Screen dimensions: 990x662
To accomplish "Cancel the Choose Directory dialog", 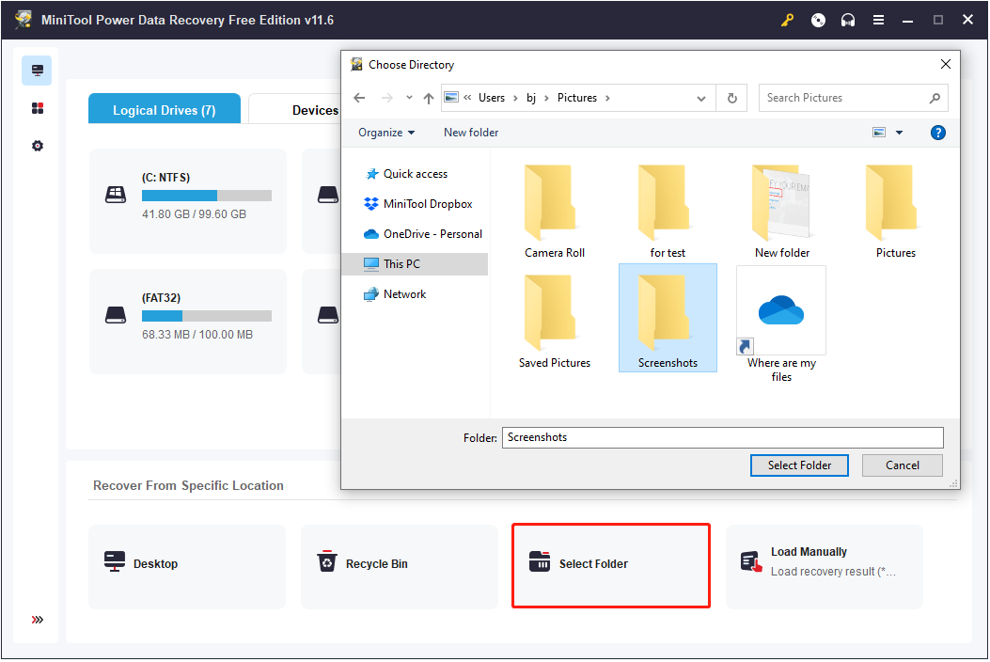I will tap(903, 465).
